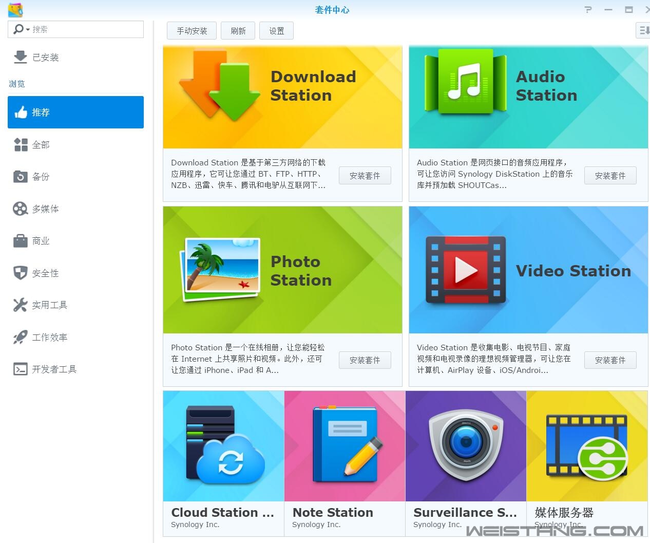650x543 pixels.
Task: Click the search magnifier icon
Action: click(18, 29)
